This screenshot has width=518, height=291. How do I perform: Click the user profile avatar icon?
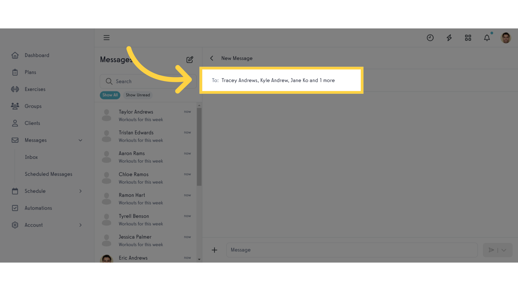click(506, 38)
